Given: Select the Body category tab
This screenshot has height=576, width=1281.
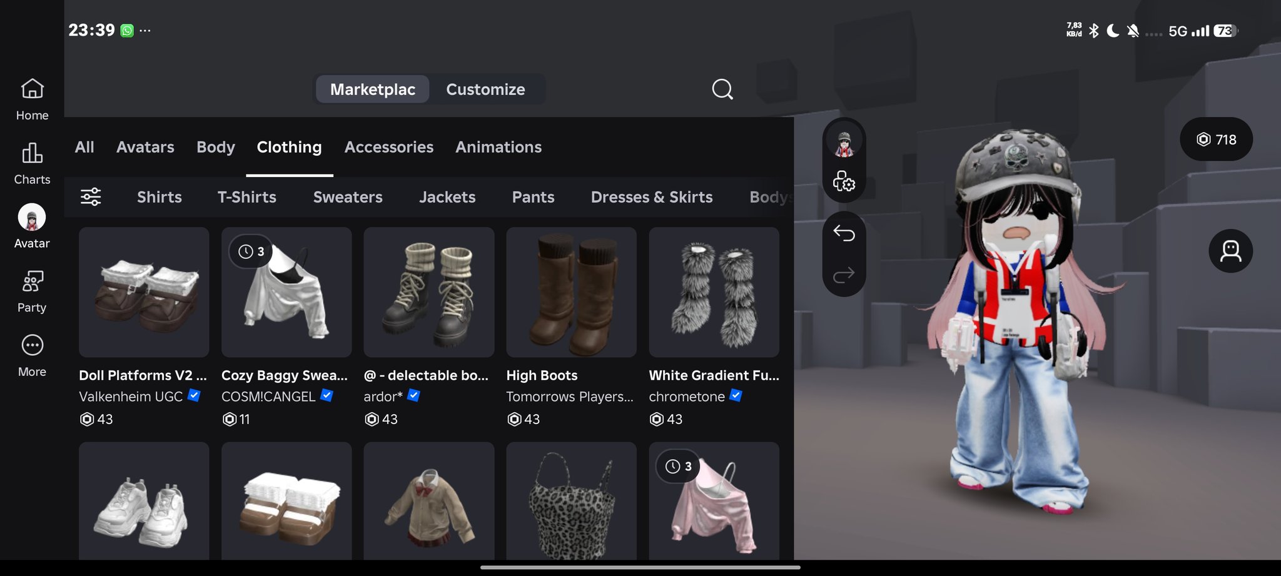Looking at the screenshot, I should coord(216,147).
